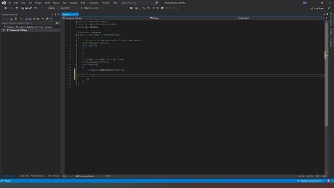Screen dimensions: 334x188
Task: Click the New Project toolbar icon
Action: [x=17, y=8]
